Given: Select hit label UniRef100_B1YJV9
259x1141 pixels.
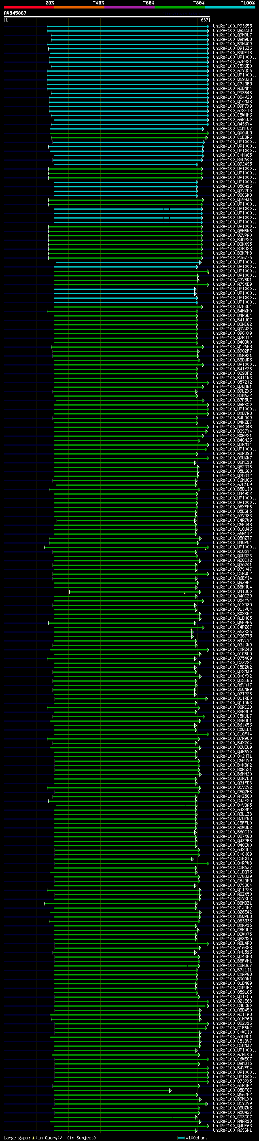Looking at the screenshot, I should coord(232,1103).
